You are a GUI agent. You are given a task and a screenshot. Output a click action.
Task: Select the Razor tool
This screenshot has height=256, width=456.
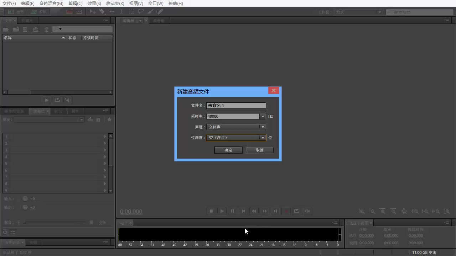click(x=102, y=12)
